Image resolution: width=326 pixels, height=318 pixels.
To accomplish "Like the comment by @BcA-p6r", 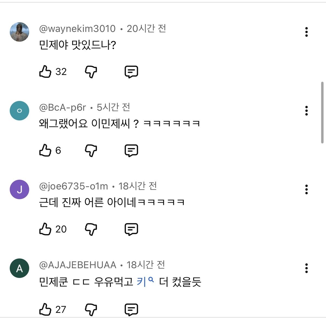I will coord(45,150).
